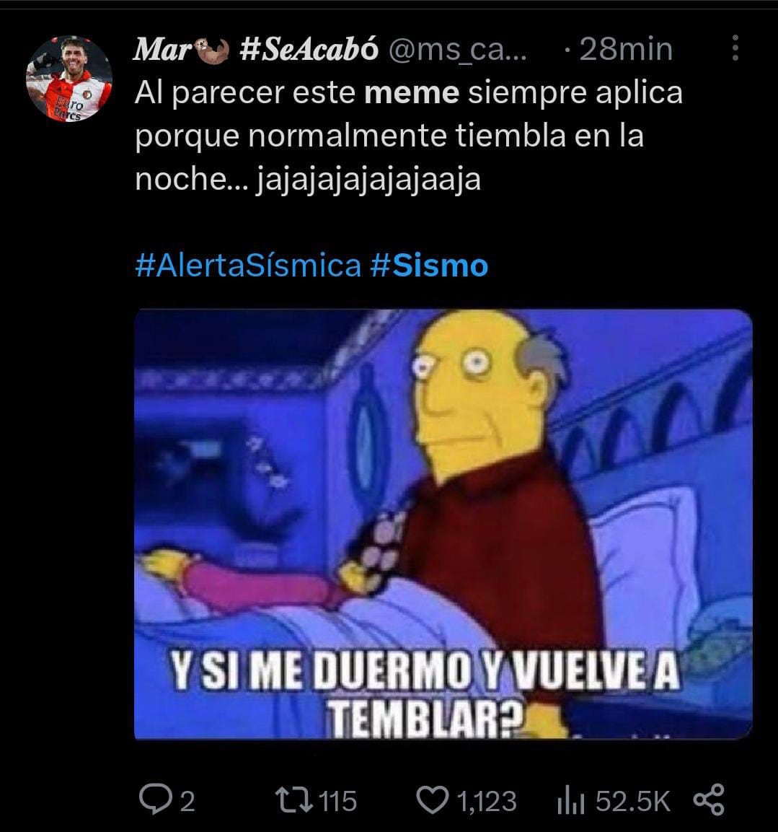Open the view analytics bar chart icon
Image resolution: width=778 pixels, height=832 pixels.
(x=570, y=801)
